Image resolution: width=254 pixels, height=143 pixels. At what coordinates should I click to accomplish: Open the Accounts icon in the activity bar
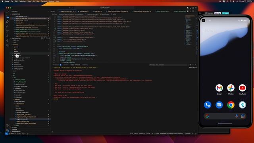point(8,126)
